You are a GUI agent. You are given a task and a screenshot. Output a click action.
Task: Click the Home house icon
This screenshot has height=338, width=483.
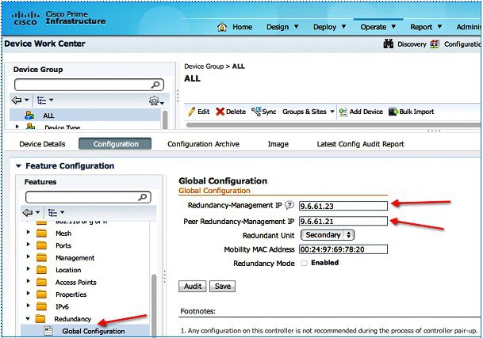(x=222, y=27)
